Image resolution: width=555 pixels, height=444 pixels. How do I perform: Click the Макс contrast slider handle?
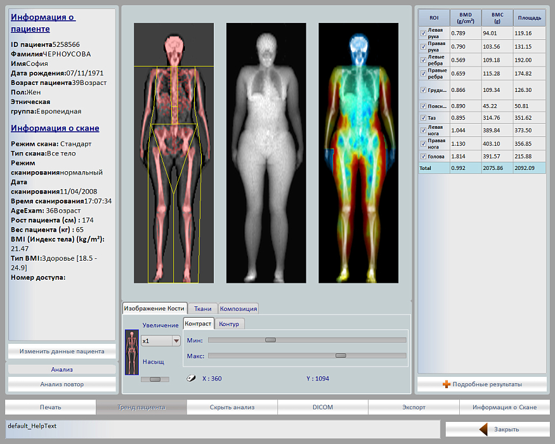pos(341,355)
